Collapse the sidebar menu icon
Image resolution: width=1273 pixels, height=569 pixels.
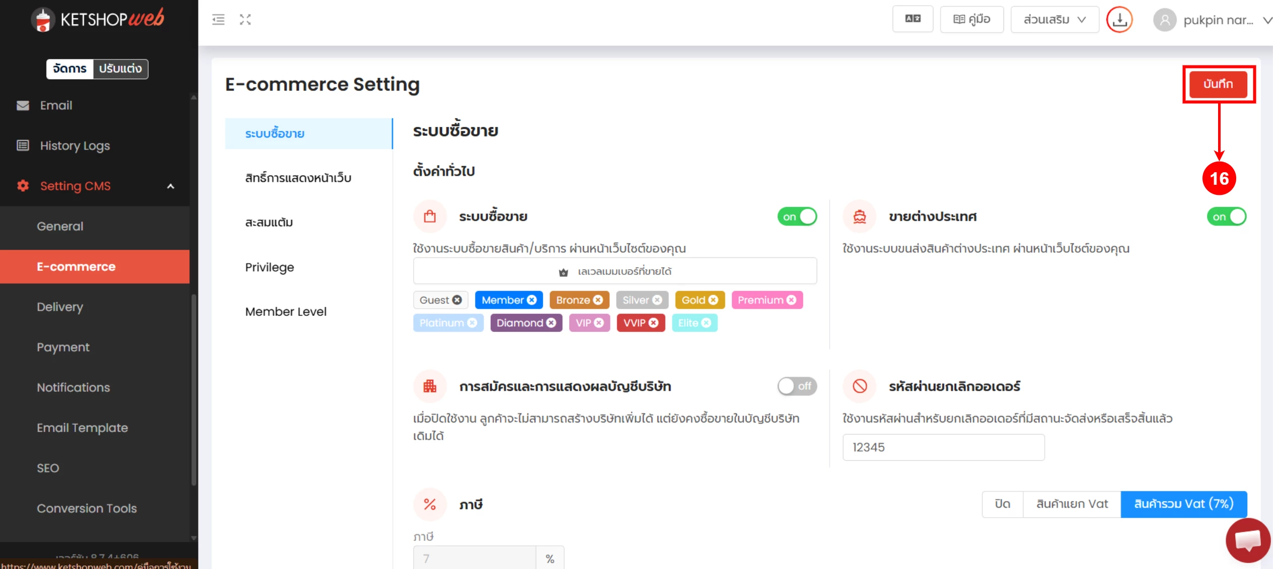coord(218,20)
